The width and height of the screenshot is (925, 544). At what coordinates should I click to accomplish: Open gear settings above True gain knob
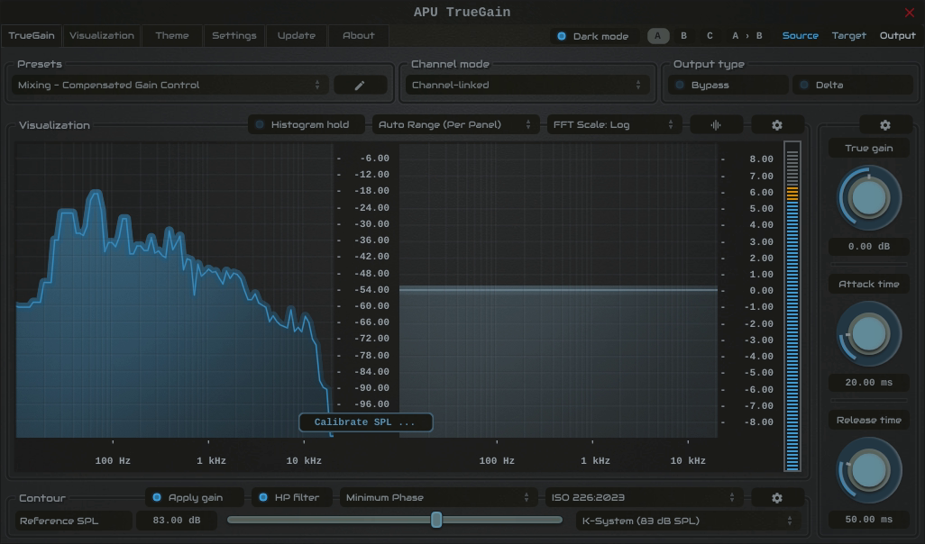click(x=885, y=125)
